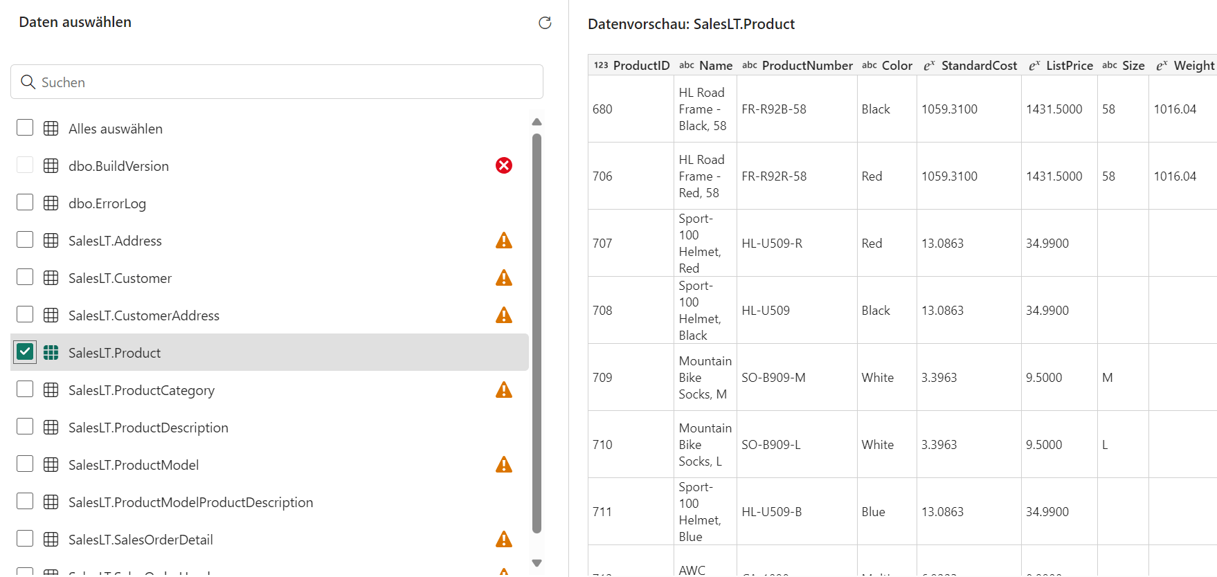Uncheck the SalesLT.Product checkbox
The height and width of the screenshot is (577, 1217).
(25, 351)
